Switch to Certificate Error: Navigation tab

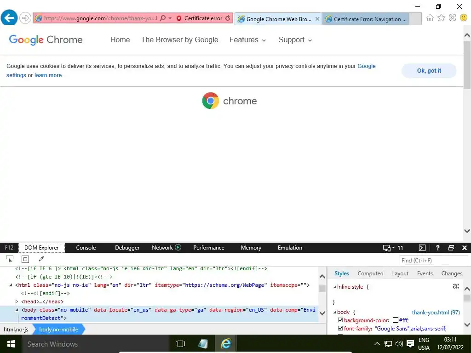366,19
